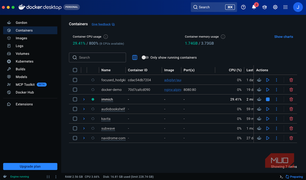306x180 pixels.
Task: Expand the kavita stack
Action: 84,119
